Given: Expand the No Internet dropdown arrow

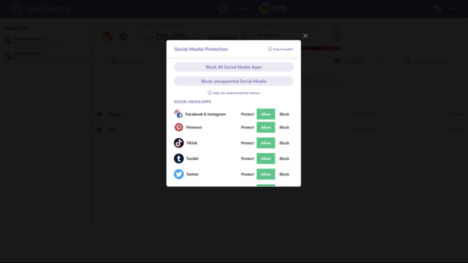Looking at the screenshot, I should tap(336, 35).
